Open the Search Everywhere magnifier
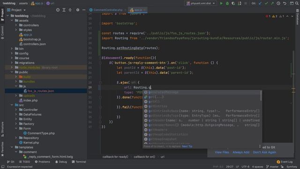 (297, 3)
